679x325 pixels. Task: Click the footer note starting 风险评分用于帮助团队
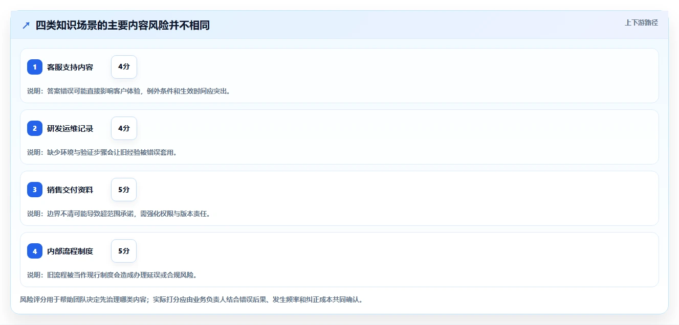coord(191,299)
